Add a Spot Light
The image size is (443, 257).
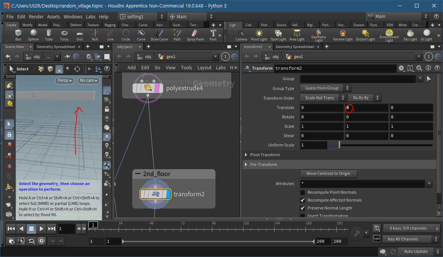point(278,35)
